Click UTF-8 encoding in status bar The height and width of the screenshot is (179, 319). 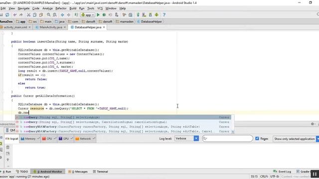point(275,177)
